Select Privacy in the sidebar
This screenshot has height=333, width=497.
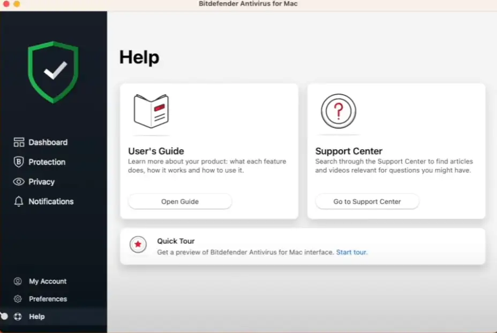pos(41,182)
